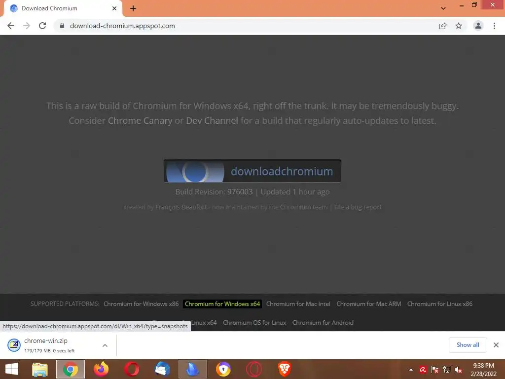Launch Firefox from the taskbar
505x379 pixels.
[101, 369]
